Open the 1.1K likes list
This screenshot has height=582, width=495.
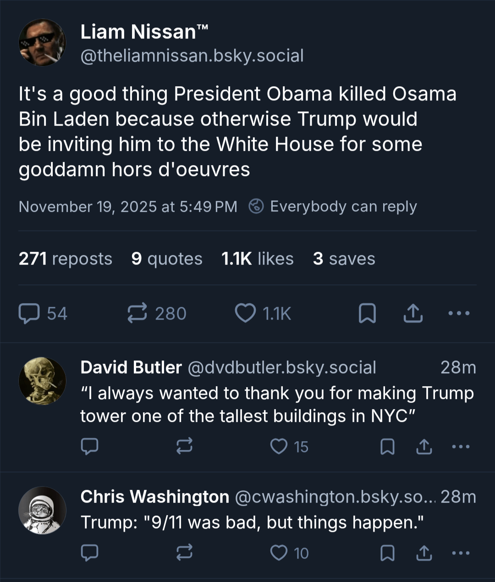click(257, 259)
